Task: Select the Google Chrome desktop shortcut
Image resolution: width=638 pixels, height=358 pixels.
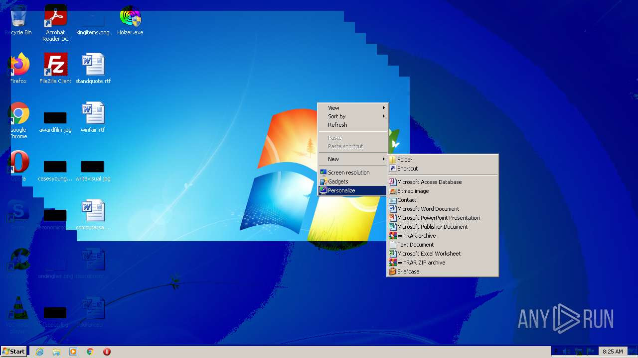Action: [x=18, y=121]
